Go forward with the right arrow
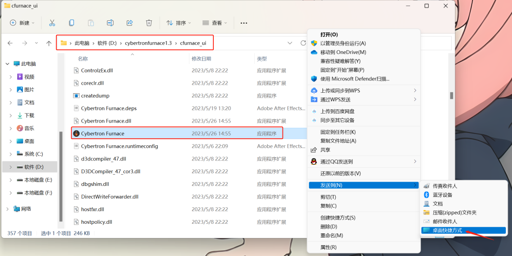This screenshot has height=256, width=512. click(24, 43)
